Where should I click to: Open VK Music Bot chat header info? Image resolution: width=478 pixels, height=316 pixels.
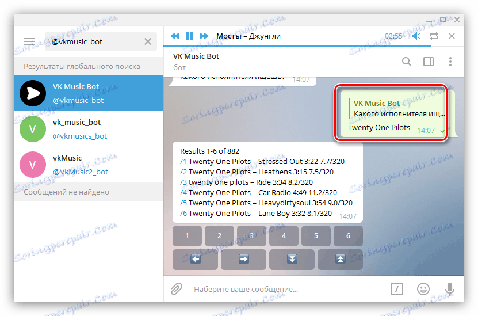pyautogui.click(x=196, y=62)
